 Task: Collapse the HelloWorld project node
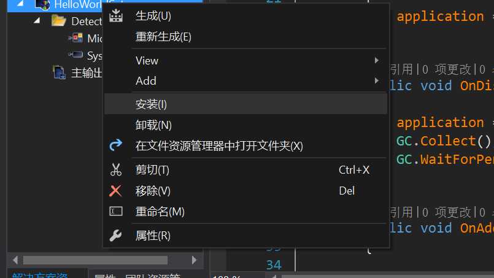pyautogui.click(x=20, y=4)
